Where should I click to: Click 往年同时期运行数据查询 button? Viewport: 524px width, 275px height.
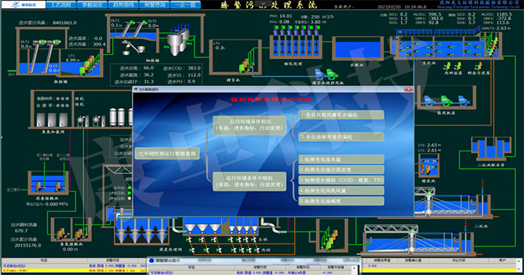tap(168, 153)
